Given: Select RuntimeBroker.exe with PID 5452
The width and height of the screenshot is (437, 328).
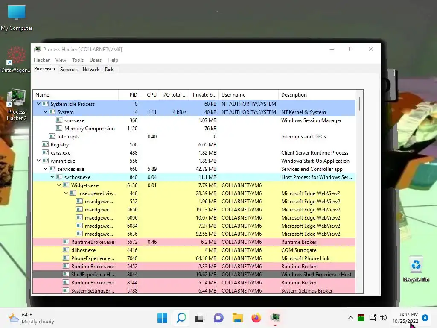Looking at the screenshot, I should coord(194,266).
